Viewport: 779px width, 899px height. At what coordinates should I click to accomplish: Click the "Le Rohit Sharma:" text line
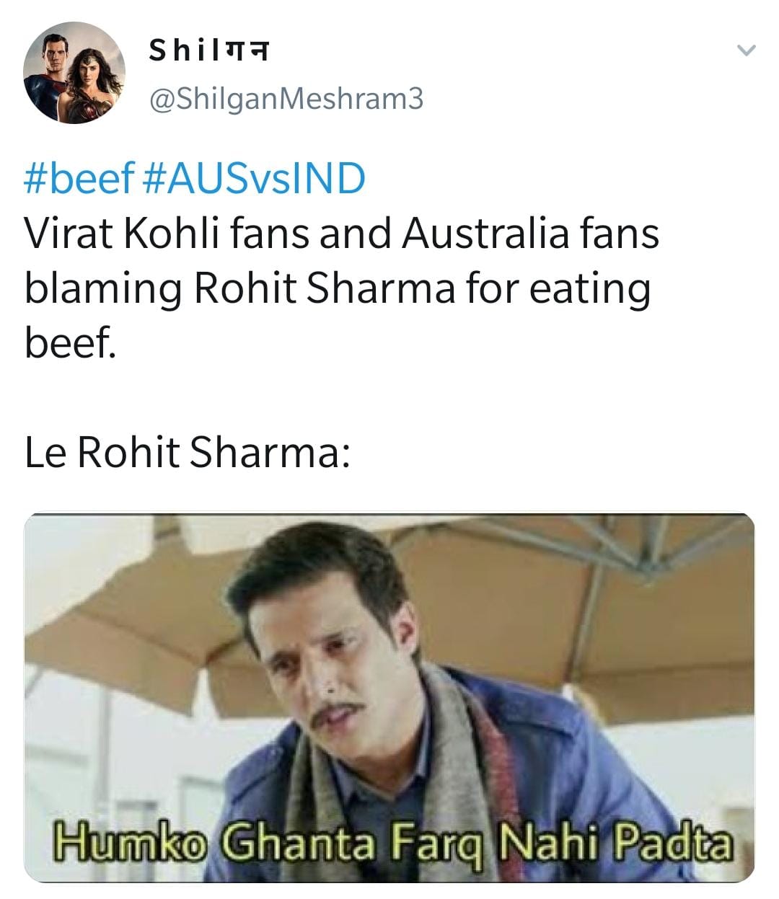pyautogui.click(x=188, y=452)
